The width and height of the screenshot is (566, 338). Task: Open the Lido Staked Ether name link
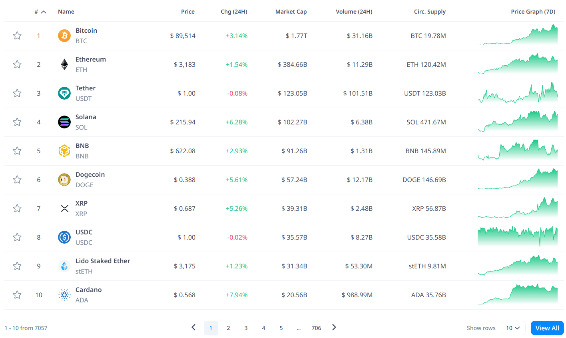point(103,261)
